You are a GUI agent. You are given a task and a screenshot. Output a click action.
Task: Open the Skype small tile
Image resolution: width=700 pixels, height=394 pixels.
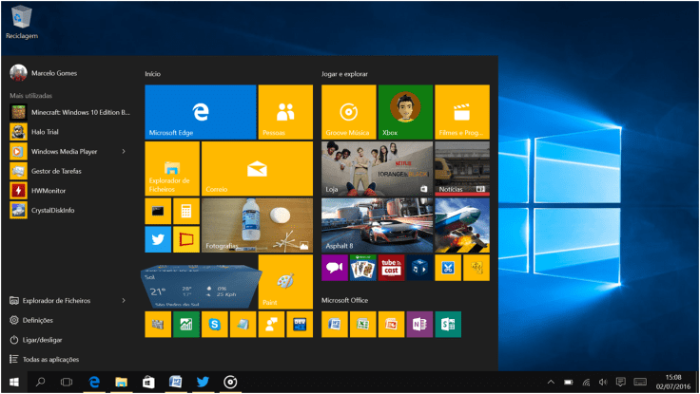point(215,325)
